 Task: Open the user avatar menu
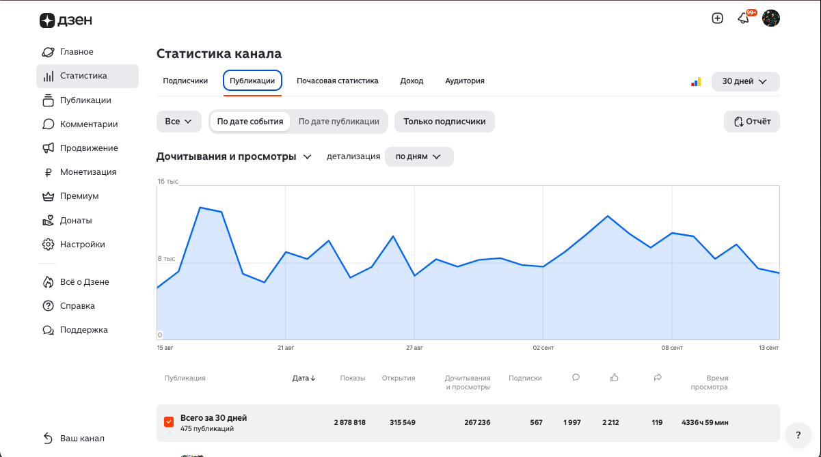click(771, 18)
